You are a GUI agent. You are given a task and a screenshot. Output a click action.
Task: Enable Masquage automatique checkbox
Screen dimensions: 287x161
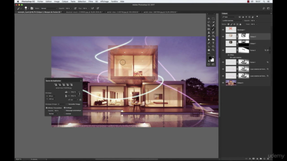click(65, 110)
